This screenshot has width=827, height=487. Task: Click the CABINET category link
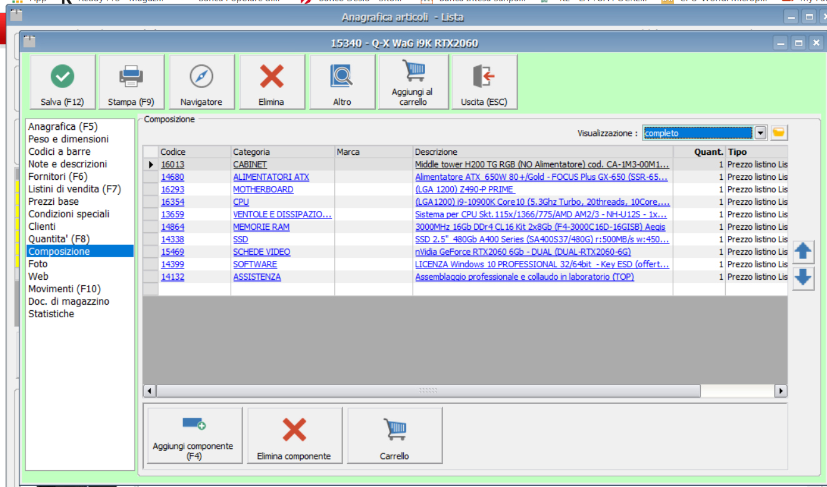(250, 165)
